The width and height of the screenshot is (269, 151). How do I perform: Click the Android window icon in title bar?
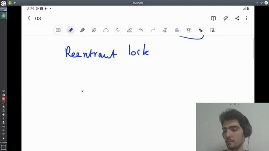10,3
